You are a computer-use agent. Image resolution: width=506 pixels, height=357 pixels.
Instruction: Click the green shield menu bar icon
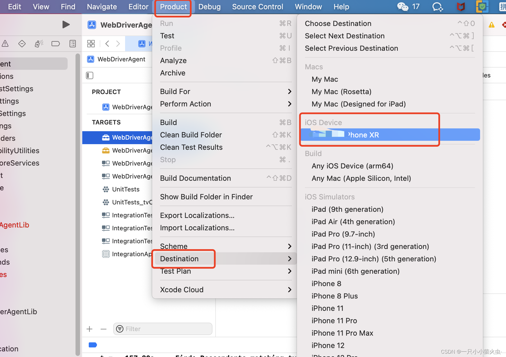click(x=482, y=6)
